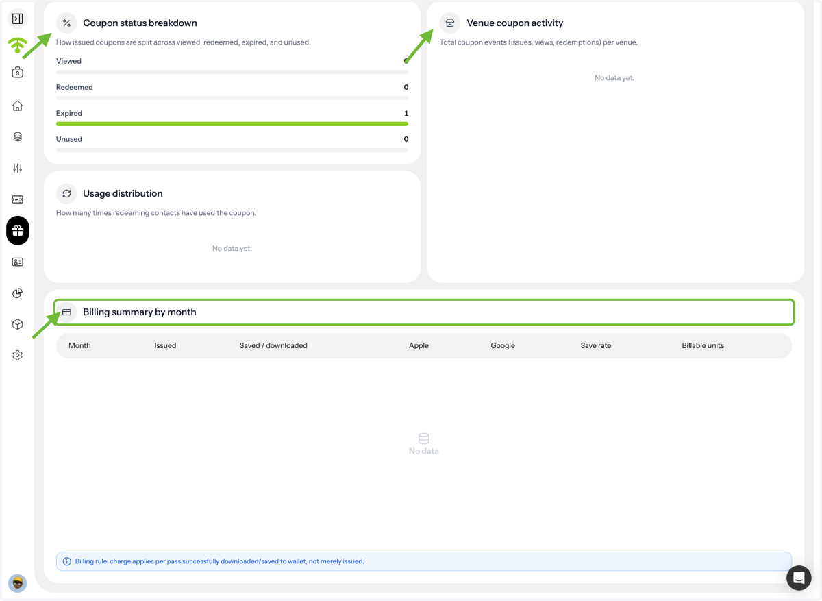Click the Expired progress bar
This screenshot has width=822, height=601.
point(232,124)
